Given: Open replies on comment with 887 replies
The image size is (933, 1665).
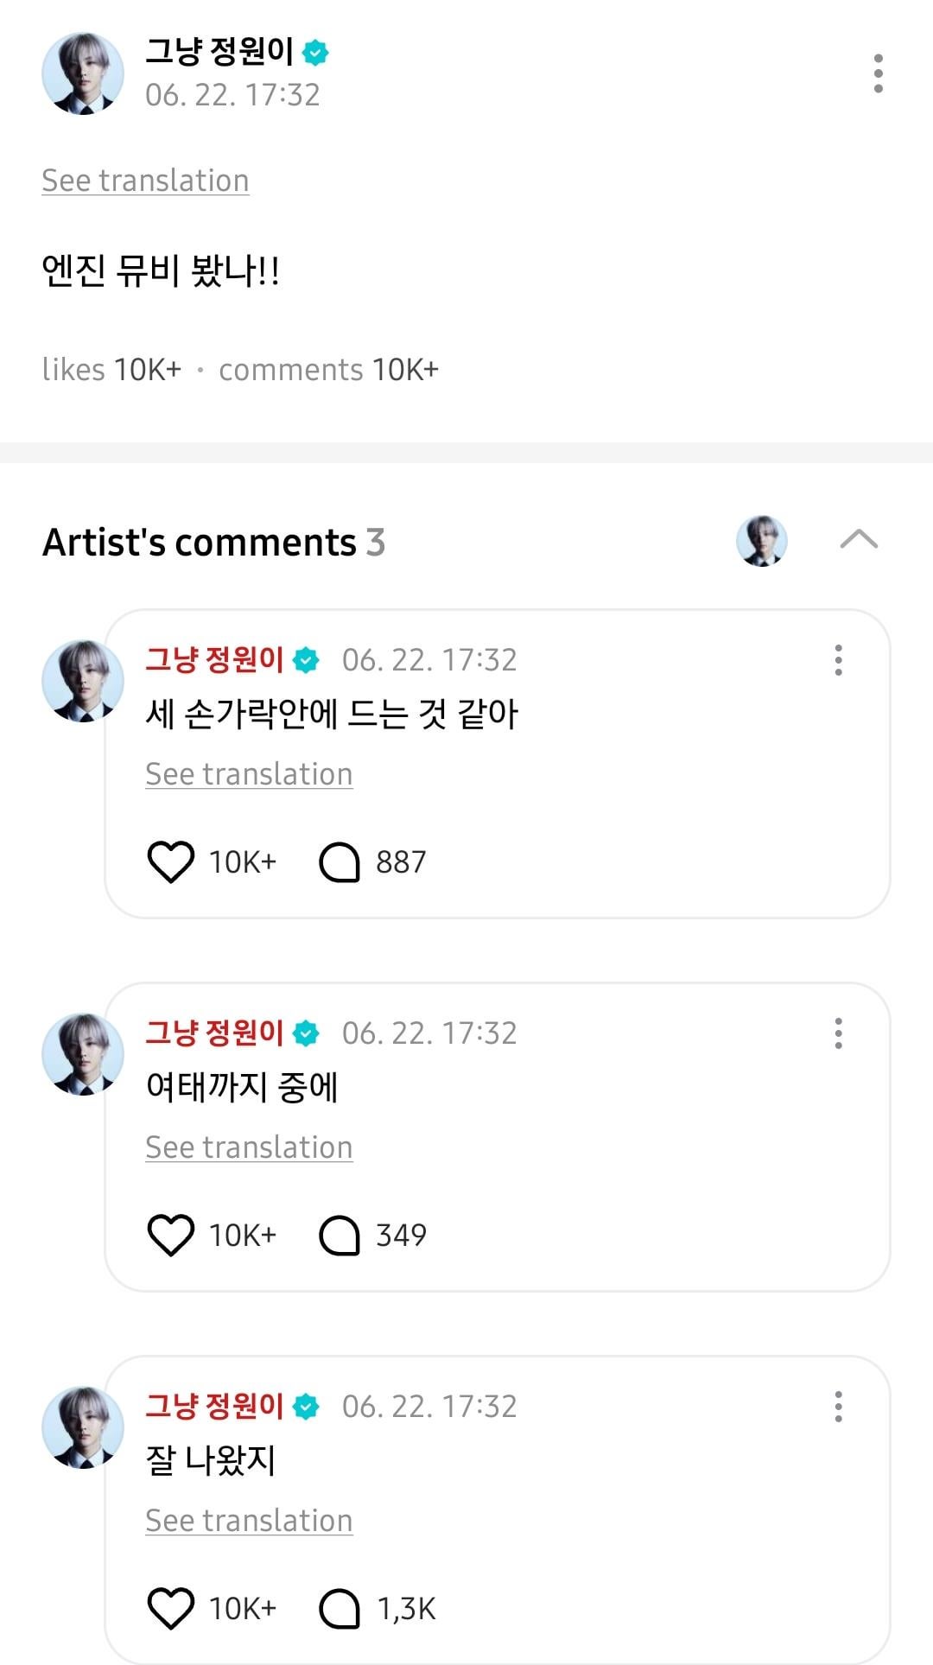Looking at the screenshot, I should click(340, 861).
